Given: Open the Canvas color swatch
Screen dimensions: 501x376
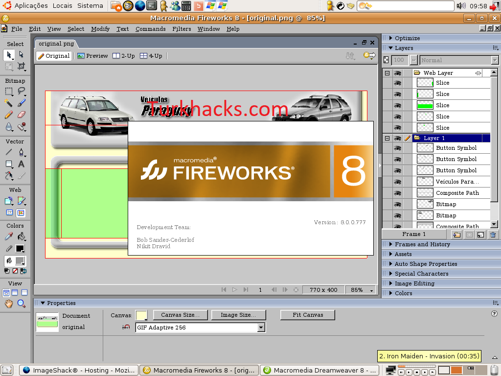Looking at the screenshot, I should 141,315.
